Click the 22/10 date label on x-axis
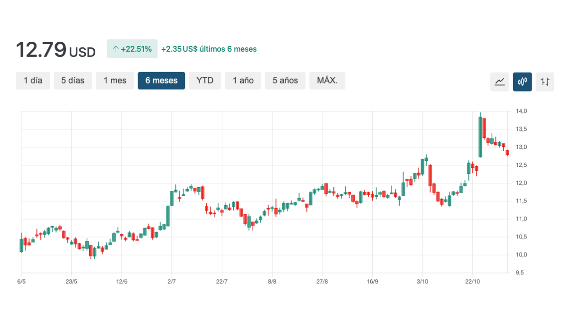 (x=472, y=281)
